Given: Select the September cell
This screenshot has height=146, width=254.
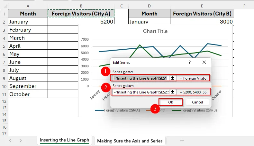Looking at the screenshot, I should point(28,86).
